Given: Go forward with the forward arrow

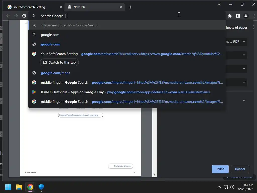Looking at the screenshot, I should pyautogui.click(x=16, y=16).
